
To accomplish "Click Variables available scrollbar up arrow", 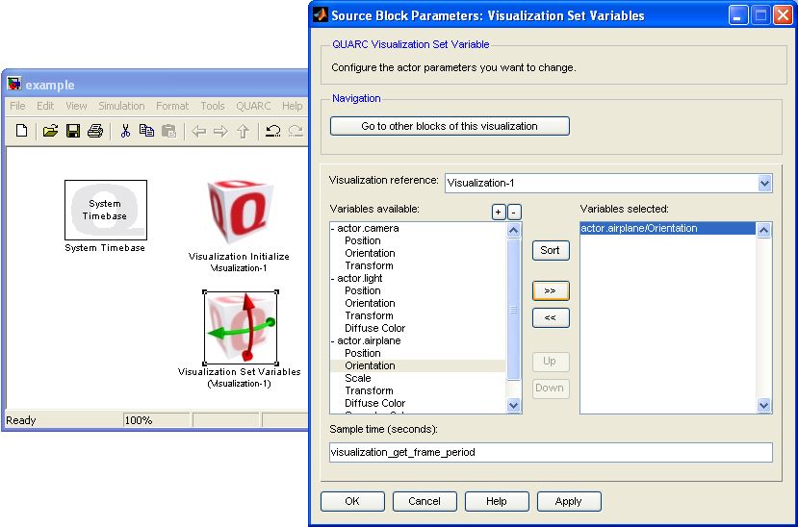I will click(x=513, y=230).
